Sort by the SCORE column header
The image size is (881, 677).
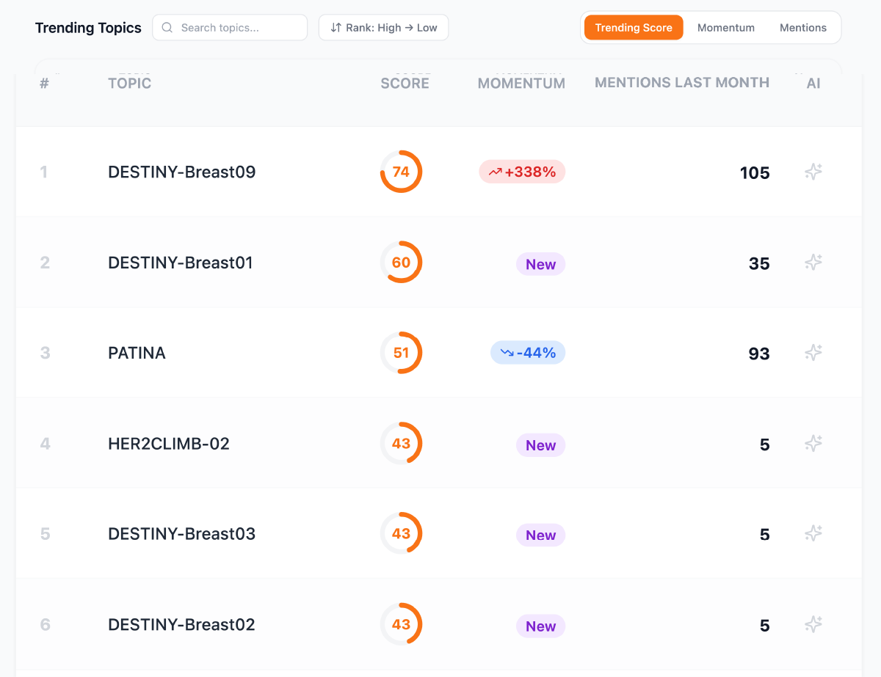click(405, 84)
